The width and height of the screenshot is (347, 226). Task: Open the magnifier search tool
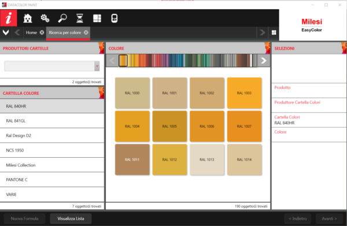pos(62,18)
